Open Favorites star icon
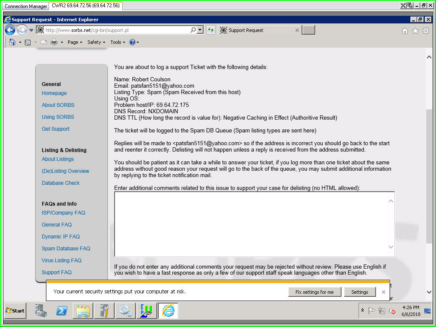Viewport: 436px width, 327px height. [x=415, y=31]
